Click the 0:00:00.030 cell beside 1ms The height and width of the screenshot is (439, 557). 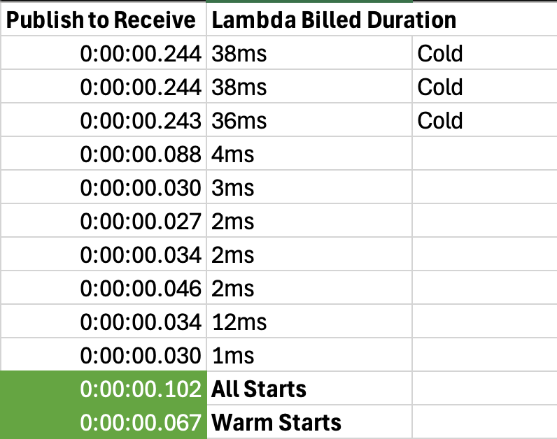pyautogui.click(x=141, y=356)
